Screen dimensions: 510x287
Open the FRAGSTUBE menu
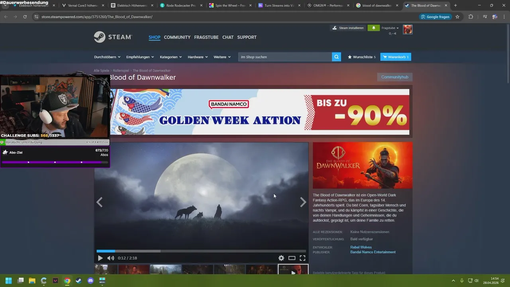click(x=206, y=37)
